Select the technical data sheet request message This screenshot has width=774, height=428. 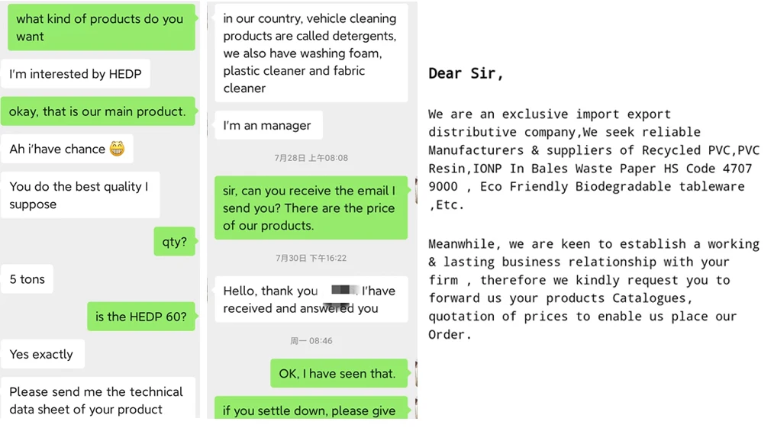(x=96, y=400)
